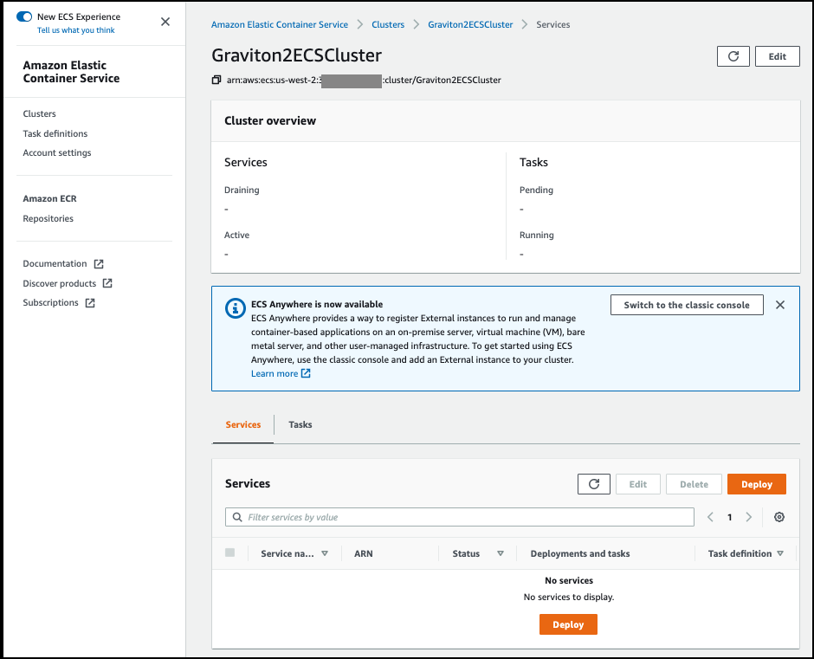
Task: Click the disabled Edit button in Services panel
Action: (x=638, y=484)
